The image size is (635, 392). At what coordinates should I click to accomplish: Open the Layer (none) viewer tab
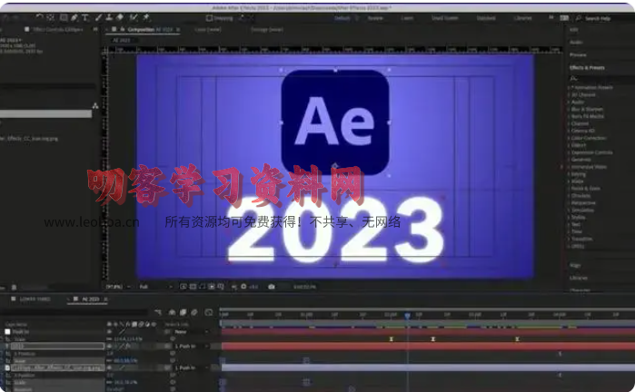point(208,30)
